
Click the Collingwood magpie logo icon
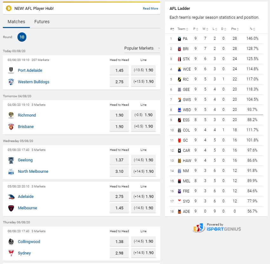11,242
